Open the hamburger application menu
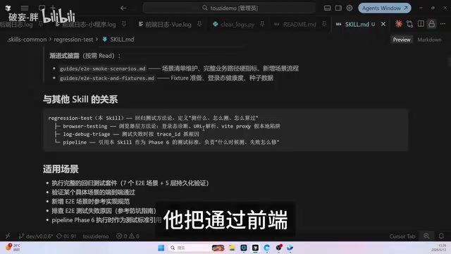 [x=25, y=8]
